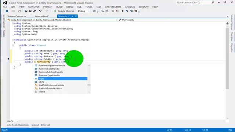The height and width of the screenshot is (132, 235).
Task: Click the increase indent toolbar icon
Action: click(107, 11)
